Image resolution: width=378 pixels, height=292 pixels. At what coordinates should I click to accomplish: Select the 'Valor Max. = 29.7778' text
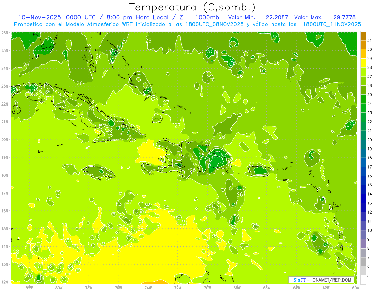(325, 17)
